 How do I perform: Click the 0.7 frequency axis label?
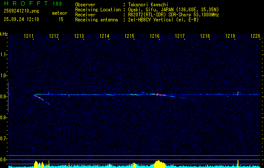[4, 139]
